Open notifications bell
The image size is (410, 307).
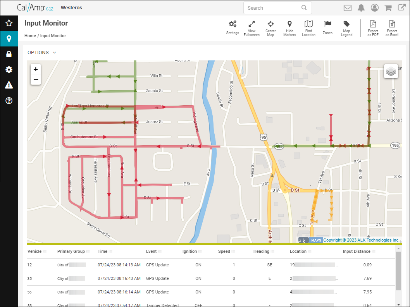[361, 8]
